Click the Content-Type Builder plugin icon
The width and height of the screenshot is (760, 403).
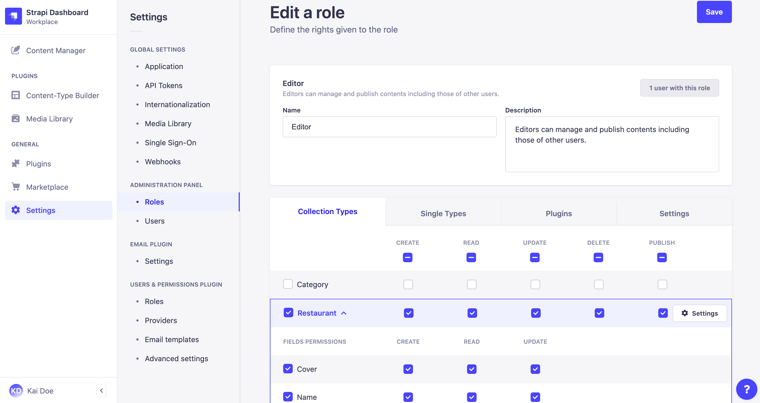pos(16,95)
